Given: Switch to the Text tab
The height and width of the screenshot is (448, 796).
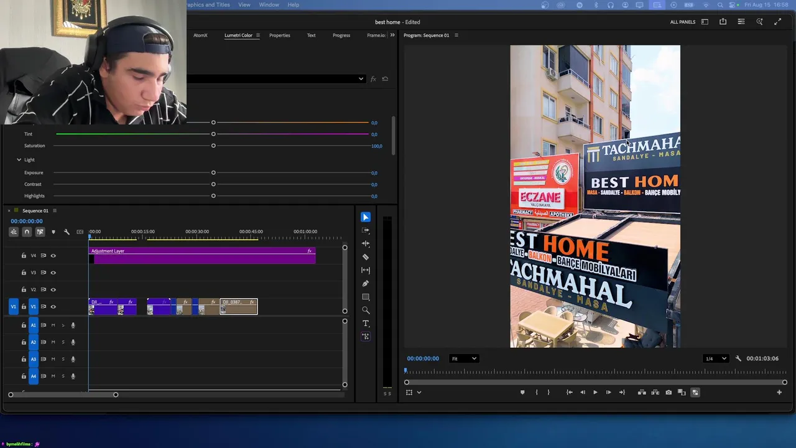Looking at the screenshot, I should pyautogui.click(x=311, y=35).
